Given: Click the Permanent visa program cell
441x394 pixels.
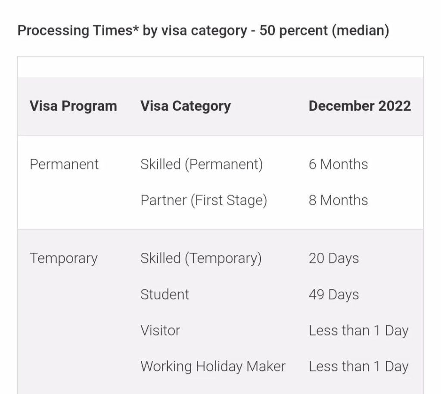Looking at the screenshot, I should [64, 164].
